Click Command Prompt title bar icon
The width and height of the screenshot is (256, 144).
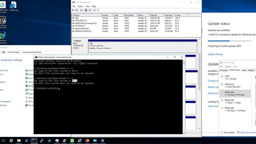[x=36, y=57]
